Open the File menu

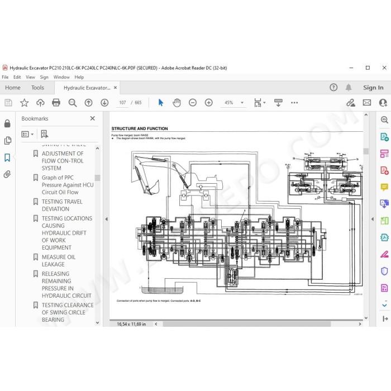point(5,77)
